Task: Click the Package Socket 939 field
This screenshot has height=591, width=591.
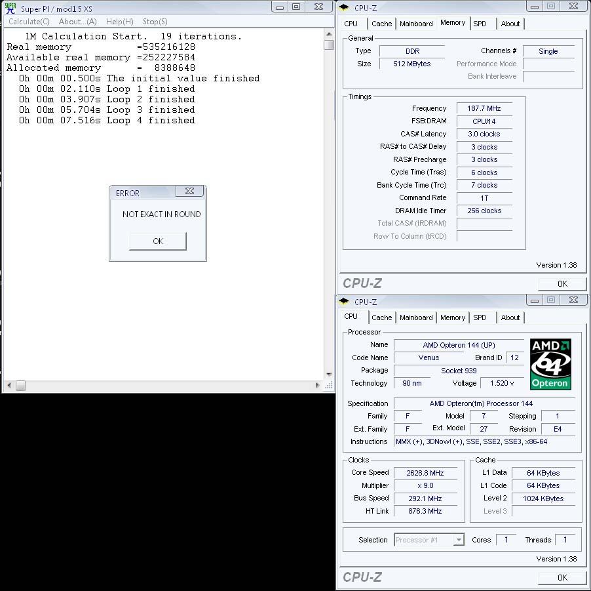Action: [x=459, y=371]
